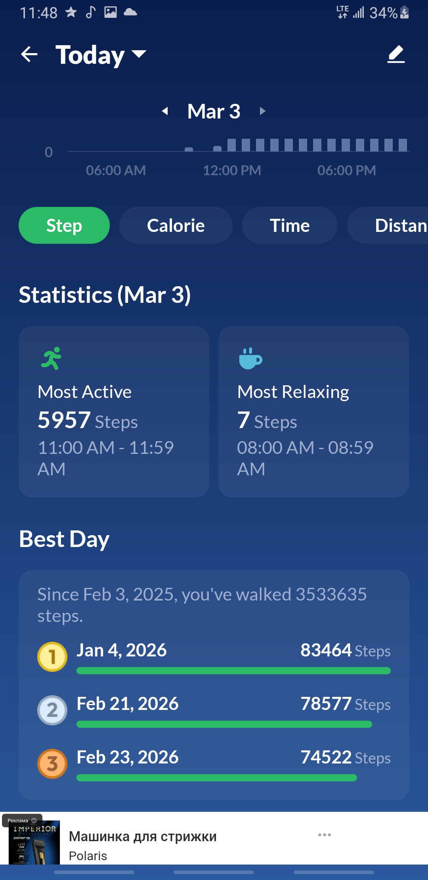Tap the bronze third-place medal
Viewport: 428px width, 880px height.
[x=52, y=763]
